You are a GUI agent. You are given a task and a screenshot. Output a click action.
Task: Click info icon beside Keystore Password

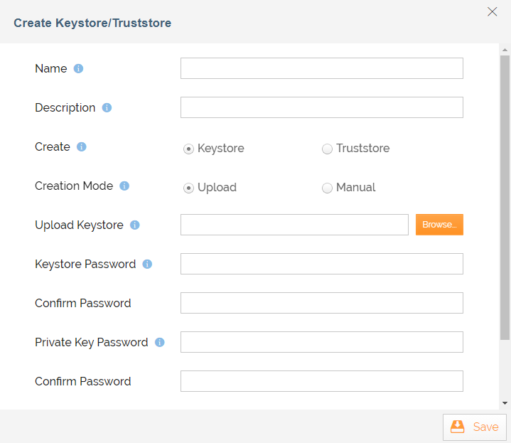(147, 265)
